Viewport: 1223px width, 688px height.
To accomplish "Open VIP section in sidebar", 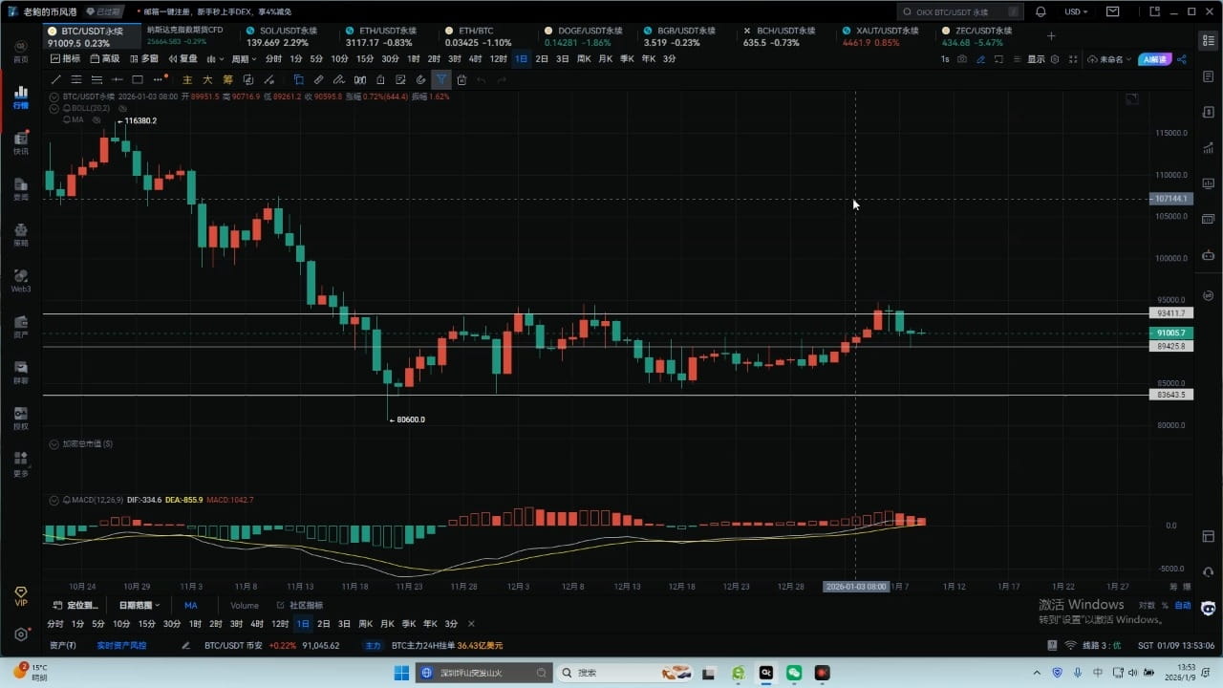I will tap(21, 597).
